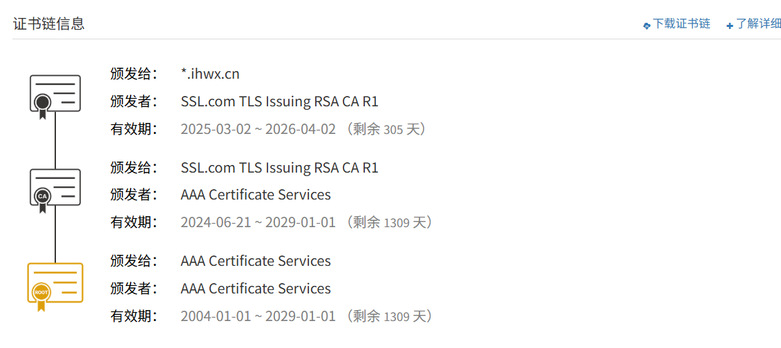Click the root's 颁发者 AAA Certificate Services
Viewport: 781px width, 348px height.
(x=256, y=288)
